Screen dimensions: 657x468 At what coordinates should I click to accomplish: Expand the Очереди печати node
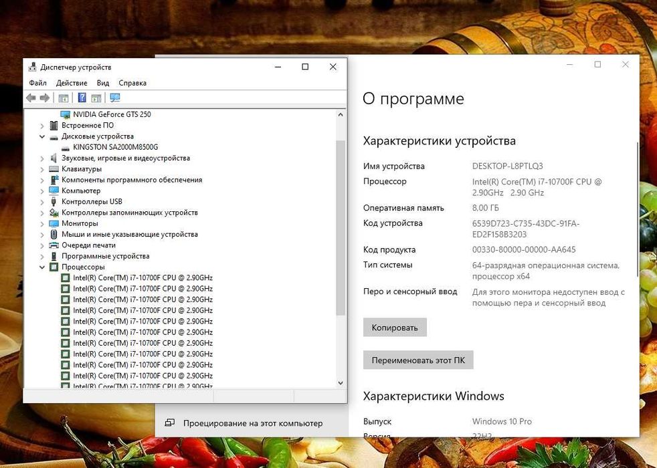pos(42,245)
